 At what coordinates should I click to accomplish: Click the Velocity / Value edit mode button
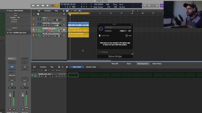91,67
